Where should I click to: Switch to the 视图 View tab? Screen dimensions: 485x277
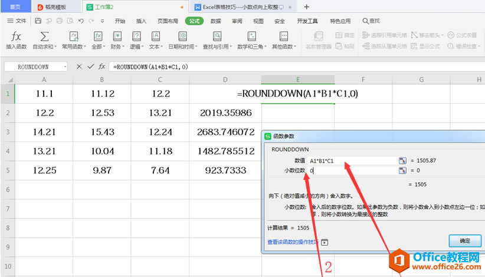click(x=258, y=21)
